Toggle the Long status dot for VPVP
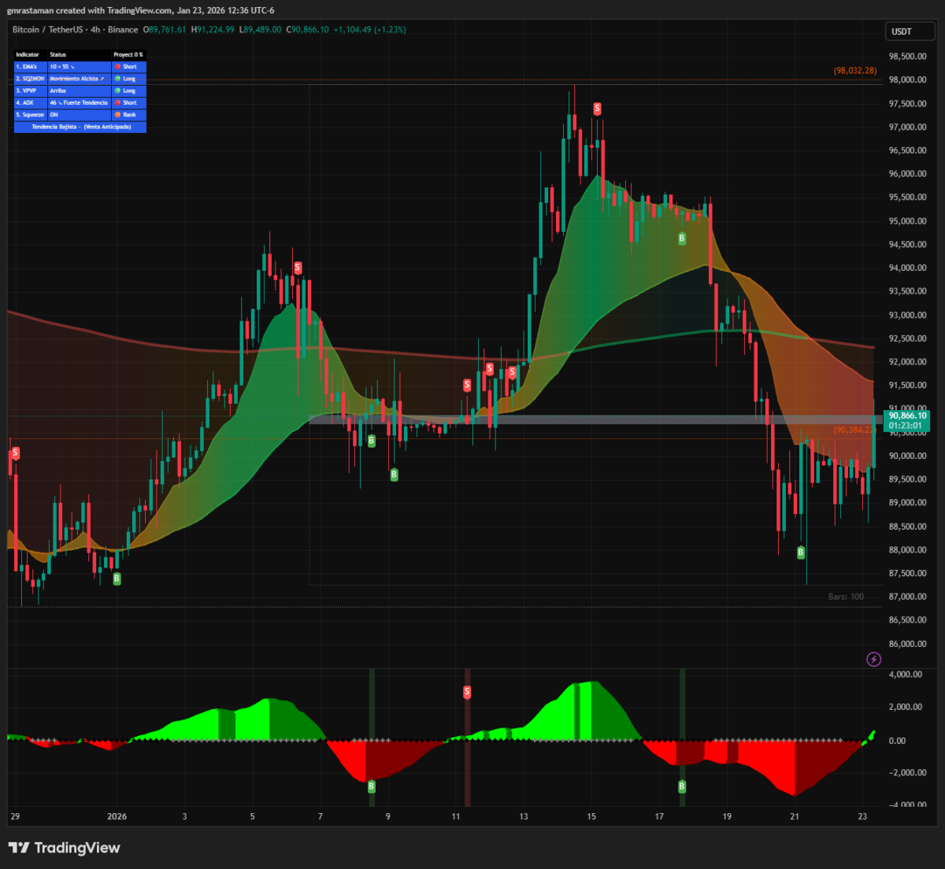The width and height of the screenshot is (945, 869). [118, 90]
